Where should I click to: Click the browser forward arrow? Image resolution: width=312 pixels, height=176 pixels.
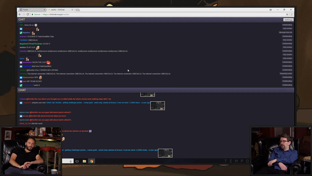click(x=24, y=14)
